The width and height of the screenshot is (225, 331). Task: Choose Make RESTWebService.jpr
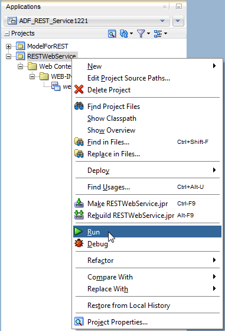147,204
